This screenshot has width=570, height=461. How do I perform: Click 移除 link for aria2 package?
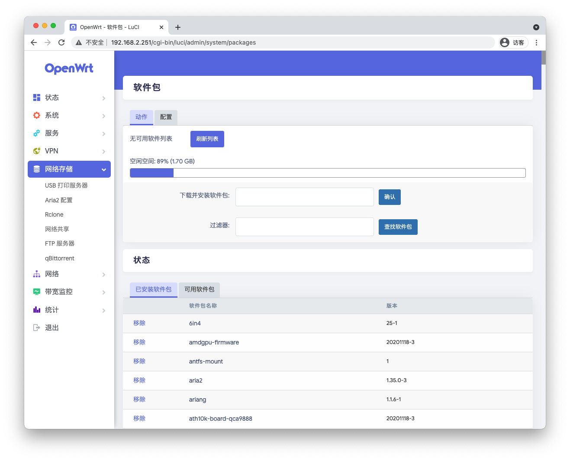[x=139, y=380]
